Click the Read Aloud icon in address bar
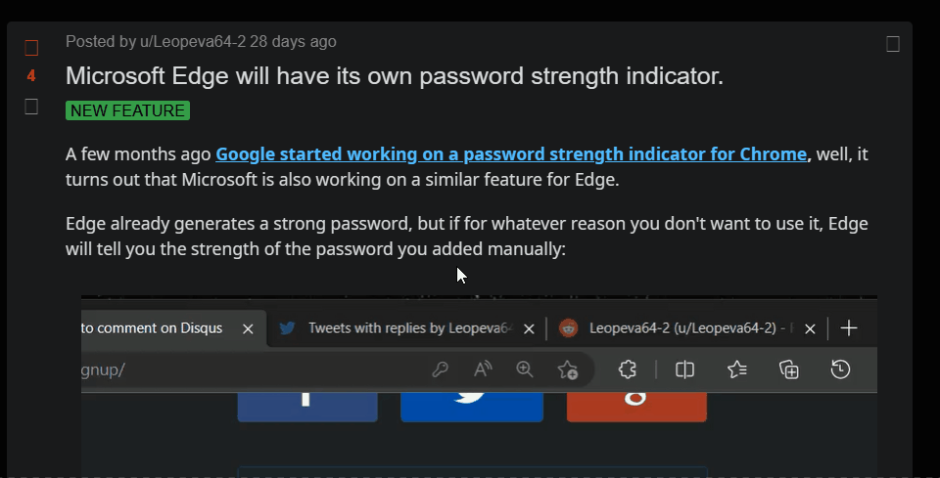The image size is (940, 478). [x=483, y=369]
